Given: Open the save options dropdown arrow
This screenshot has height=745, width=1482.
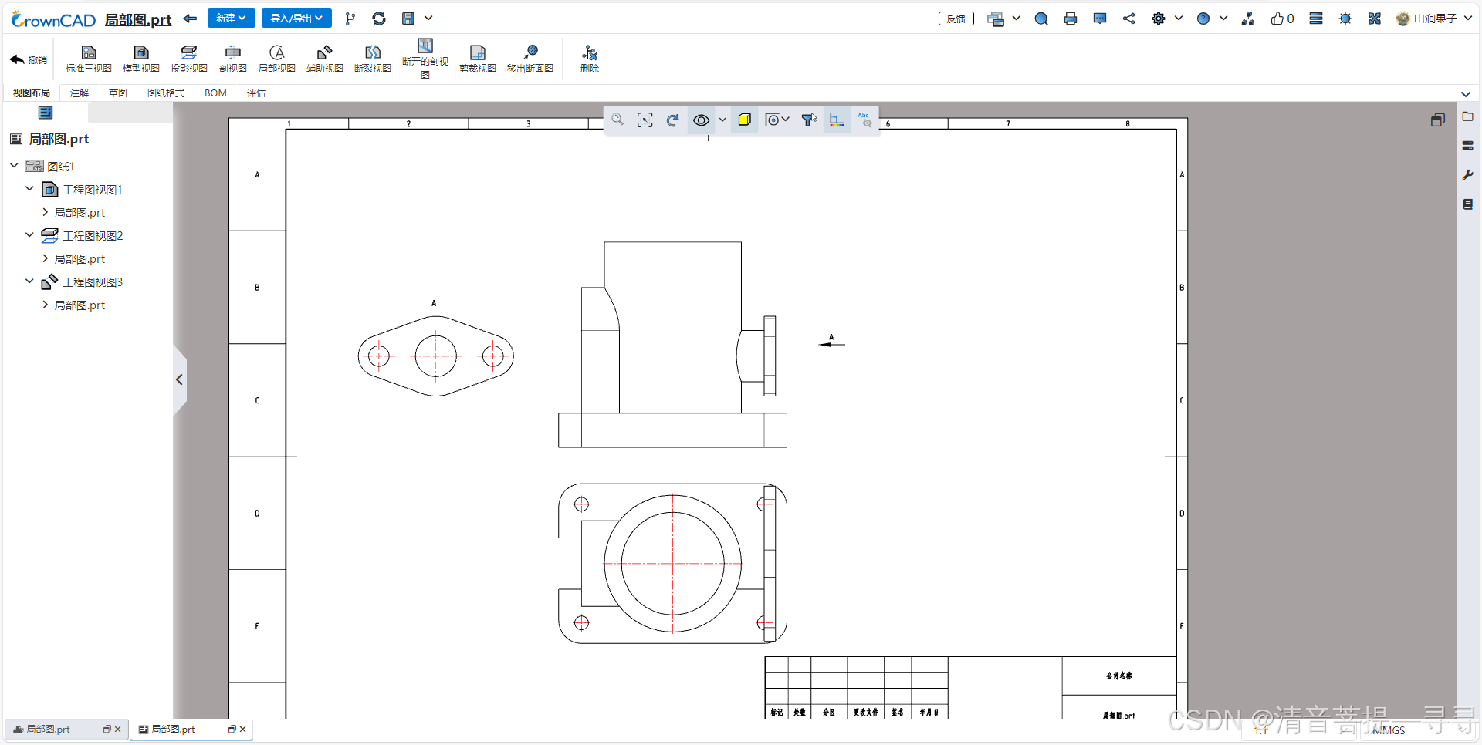Looking at the screenshot, I should point(428,19).
